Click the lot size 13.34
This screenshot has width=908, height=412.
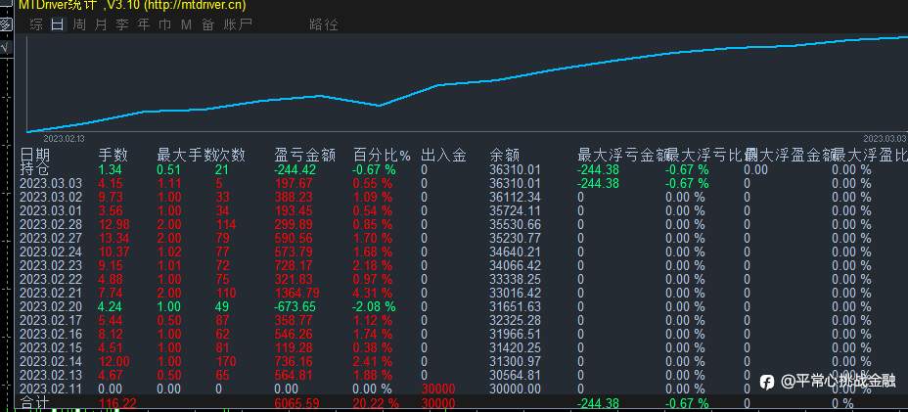[114, 238]
